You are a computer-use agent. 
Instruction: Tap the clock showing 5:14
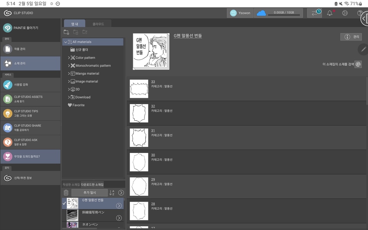11,3
